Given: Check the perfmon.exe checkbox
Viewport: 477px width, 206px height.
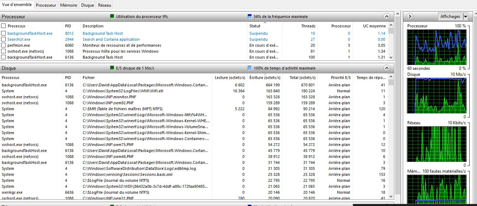Looking at the screenshot, I should (4, 45).
